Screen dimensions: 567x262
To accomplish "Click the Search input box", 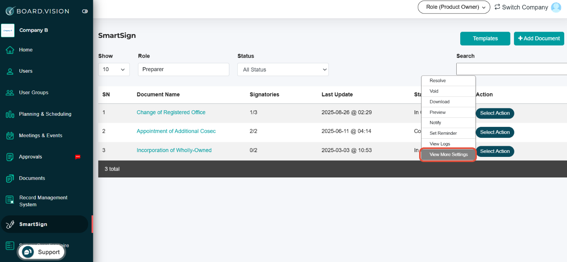I will tap(512, 69).
